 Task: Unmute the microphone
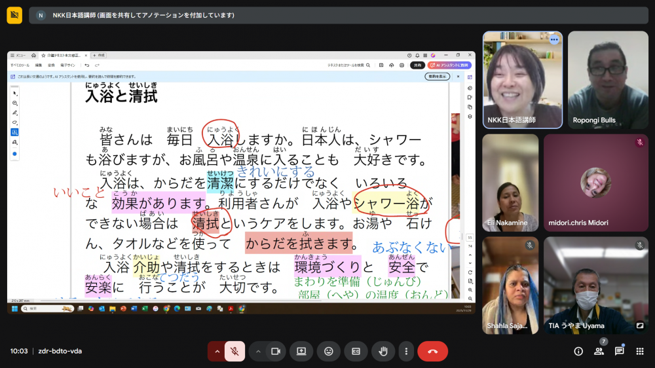tap(234, 352)
